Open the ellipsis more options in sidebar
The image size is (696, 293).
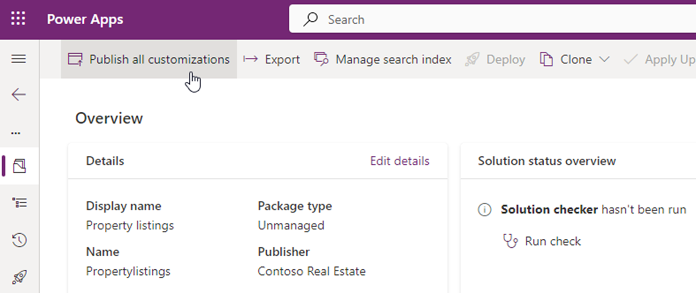[x=16, y=133]
